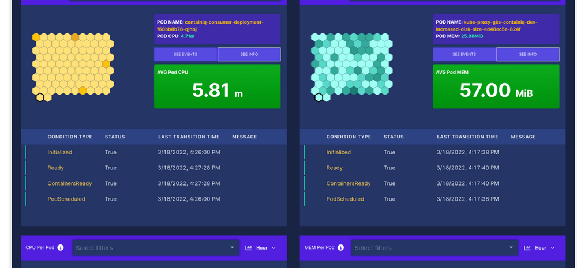The width and height of the screenshot is (577, 268).
Task: Click the bar chart icon beside CPU Hour
Action: pyautogui.click(x=249, y=248)
